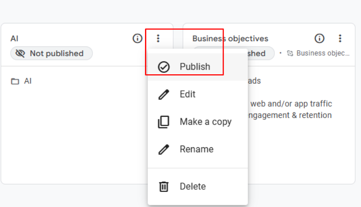Open the truncated Business objec… linked label
The image size is (361, 207).
[x=323, y=54]
